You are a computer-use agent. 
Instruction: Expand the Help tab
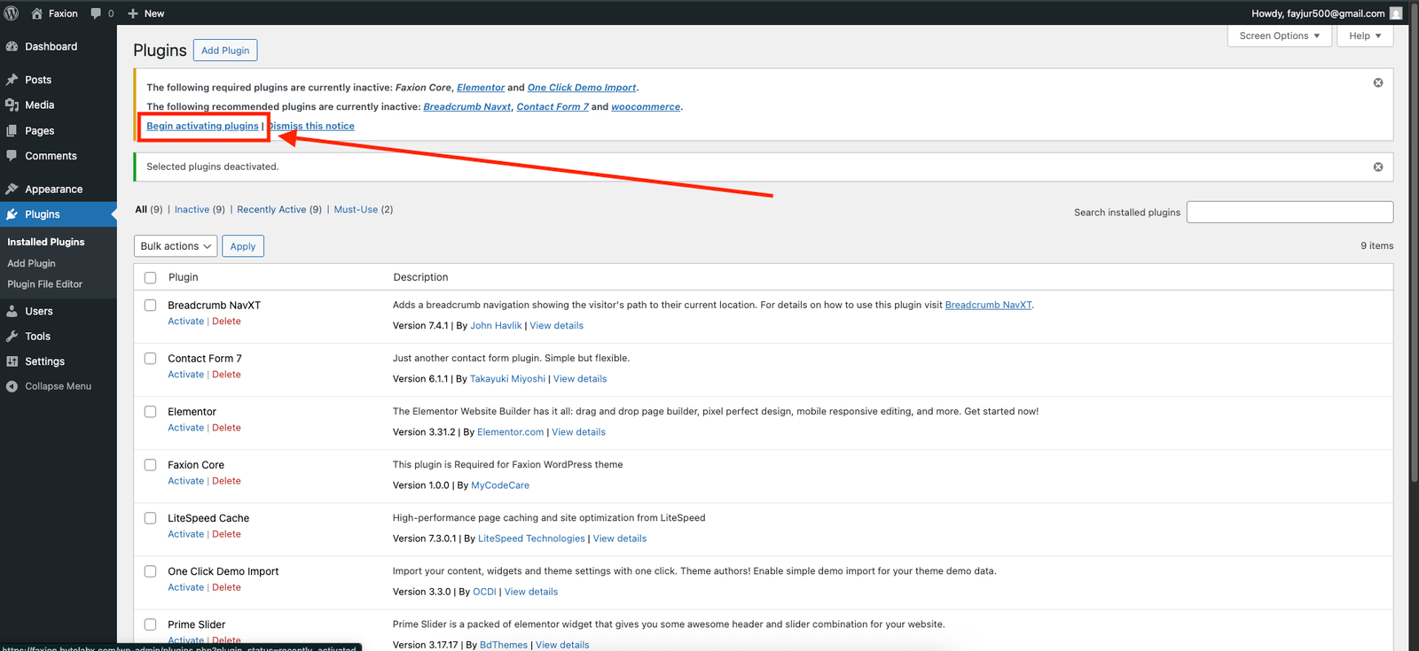pyautogui.click(x=1365, y=36)
